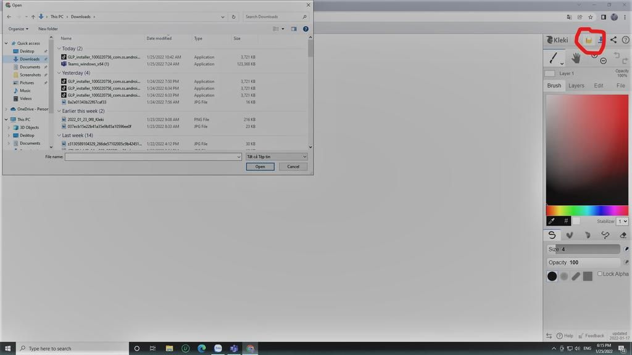This screenshot has height=355, width=632.
Task: Click the Search Downloads box
Action: [276, 17]
